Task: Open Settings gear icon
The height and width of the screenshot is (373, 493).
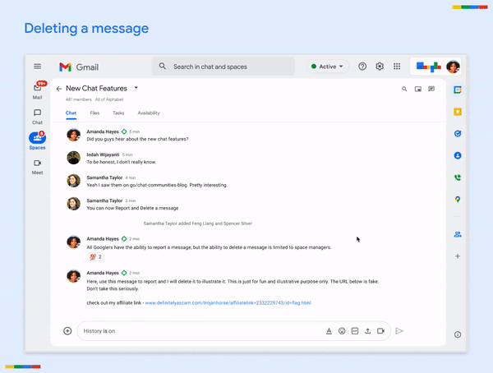Action: tap(380, 67)
